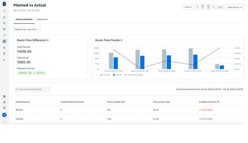Click info icon beside Route Time Trends
The image size is (248, 143).
click(x=122, y=40)
